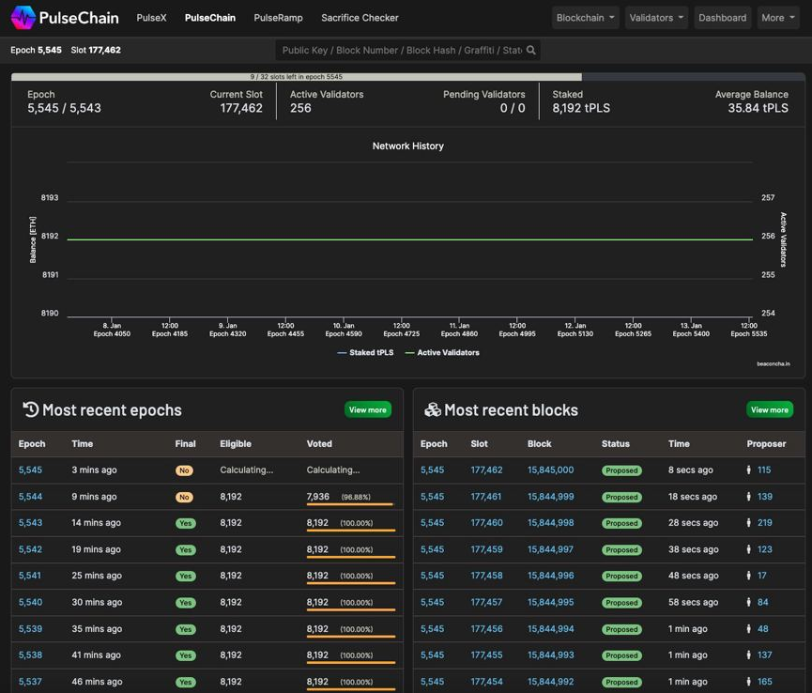Click the proposer icon next to 219

click(748, 523)
